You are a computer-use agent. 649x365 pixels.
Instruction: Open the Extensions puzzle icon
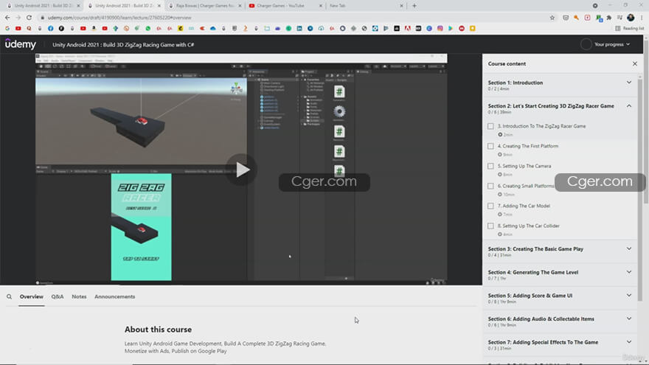tap(609, 18)
